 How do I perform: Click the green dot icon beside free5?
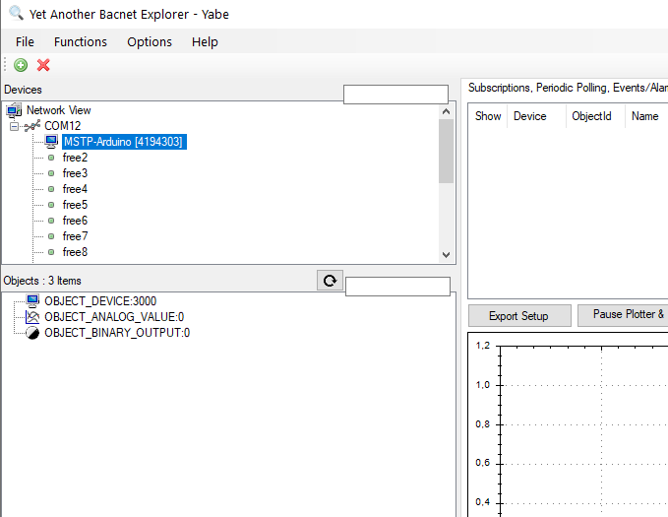51,205
